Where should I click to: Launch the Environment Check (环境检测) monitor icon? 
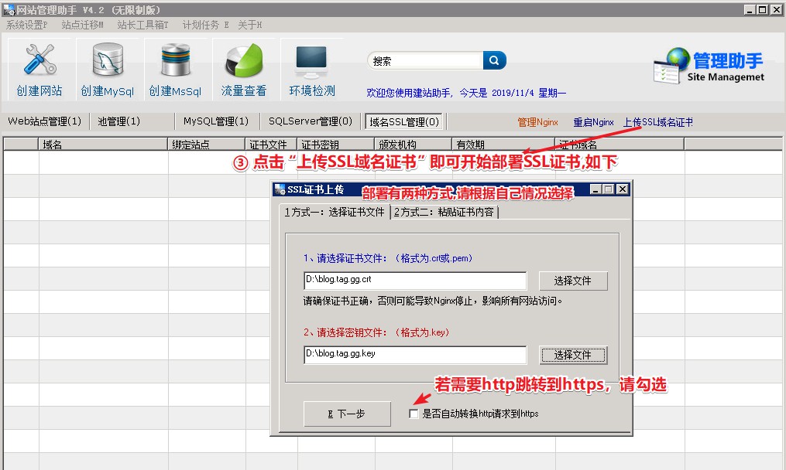(x=312, y=60)
